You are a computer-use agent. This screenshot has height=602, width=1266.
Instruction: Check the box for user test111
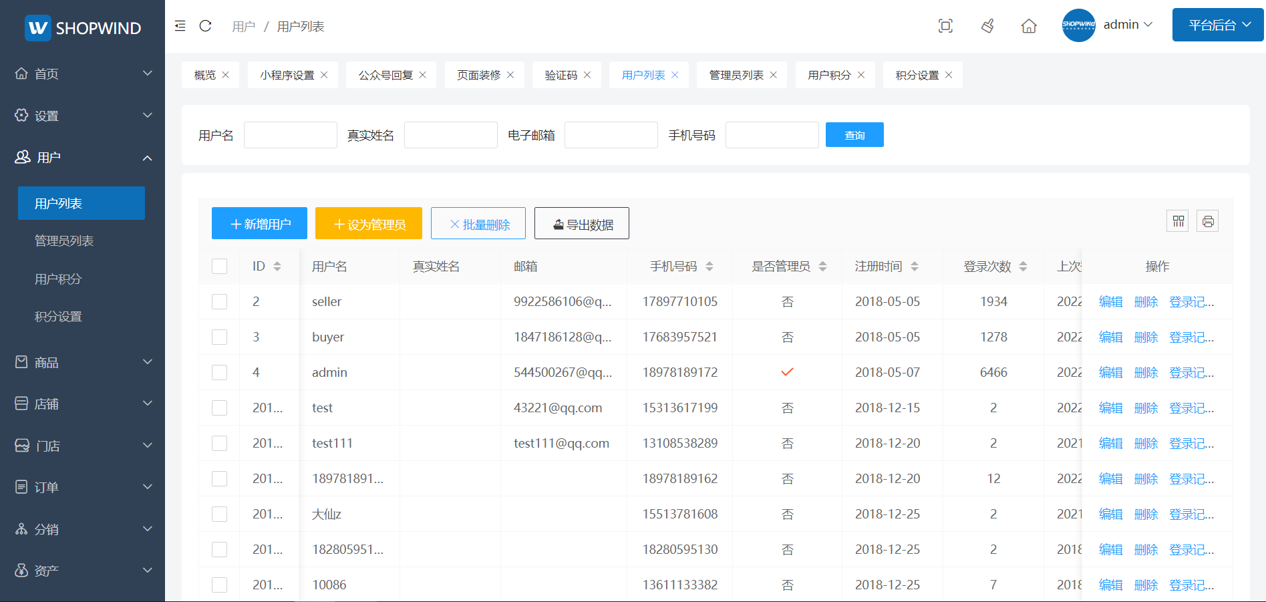(219, 444)
